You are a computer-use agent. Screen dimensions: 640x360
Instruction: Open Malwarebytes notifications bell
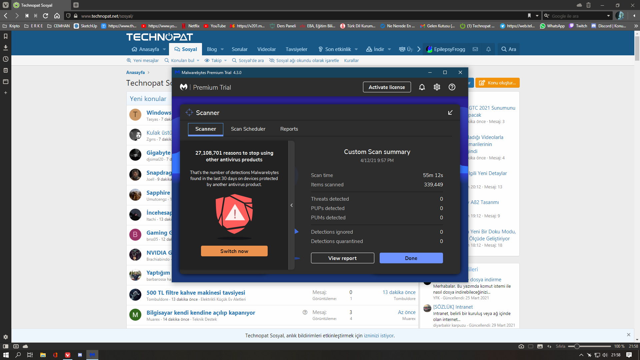tap(422, 87)
